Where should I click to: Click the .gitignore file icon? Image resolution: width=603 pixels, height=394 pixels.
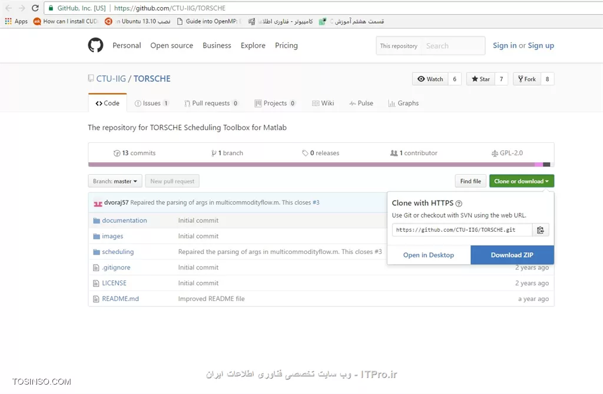tap(96, 268)
